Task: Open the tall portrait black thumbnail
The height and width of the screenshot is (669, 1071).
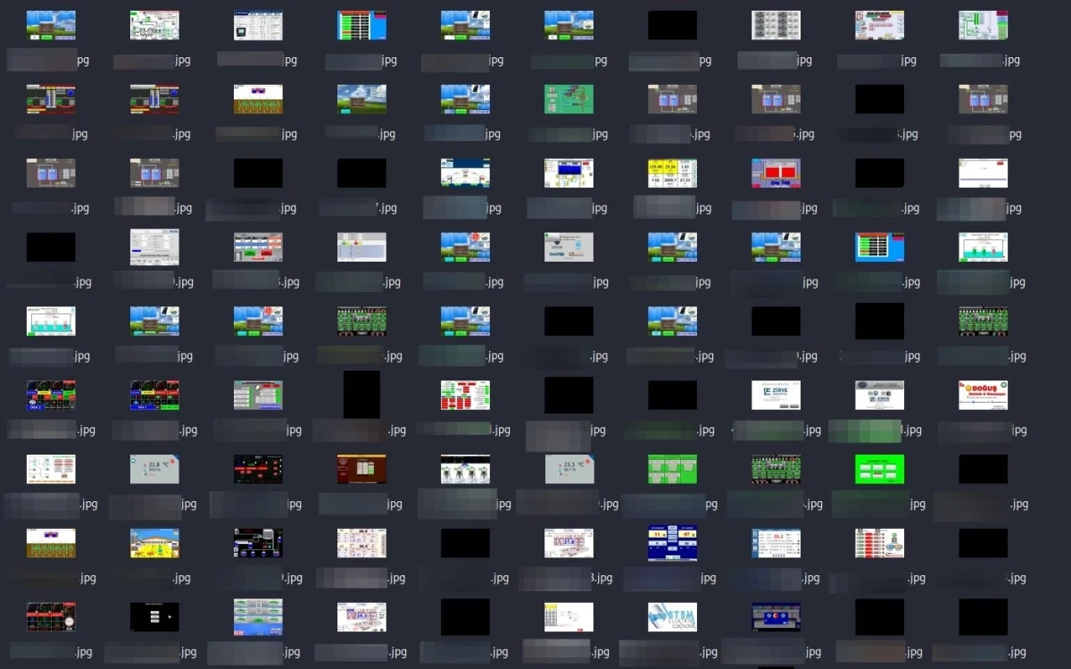Action: (x=361, y=395)
